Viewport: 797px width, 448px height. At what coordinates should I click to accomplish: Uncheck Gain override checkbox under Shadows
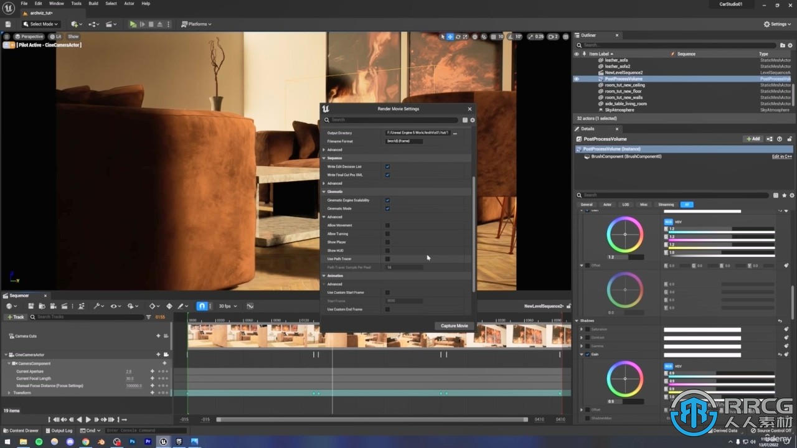[587, 355]
